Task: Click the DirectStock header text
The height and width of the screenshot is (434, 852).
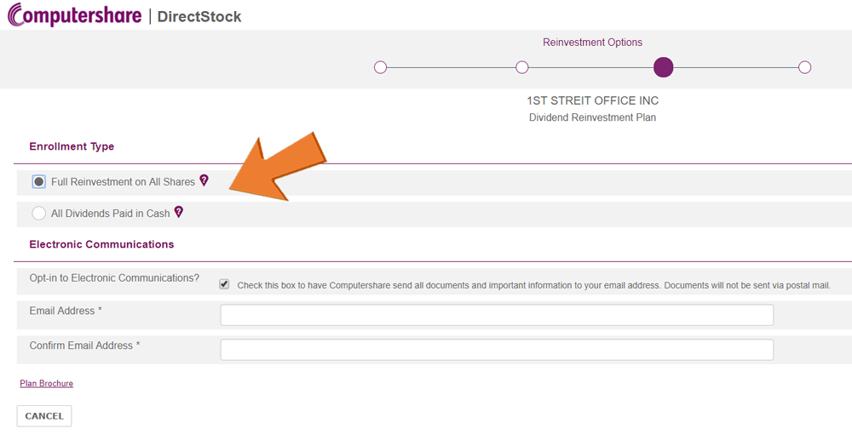Action: pyautogui.click(x=199, y=17)
